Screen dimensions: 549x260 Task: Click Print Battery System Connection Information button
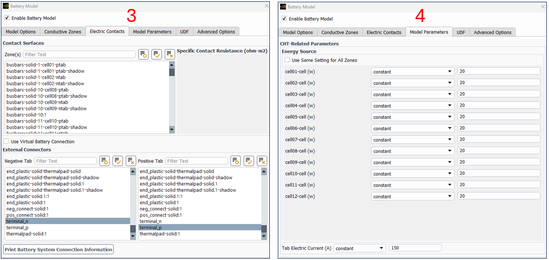tap(59, 249)
